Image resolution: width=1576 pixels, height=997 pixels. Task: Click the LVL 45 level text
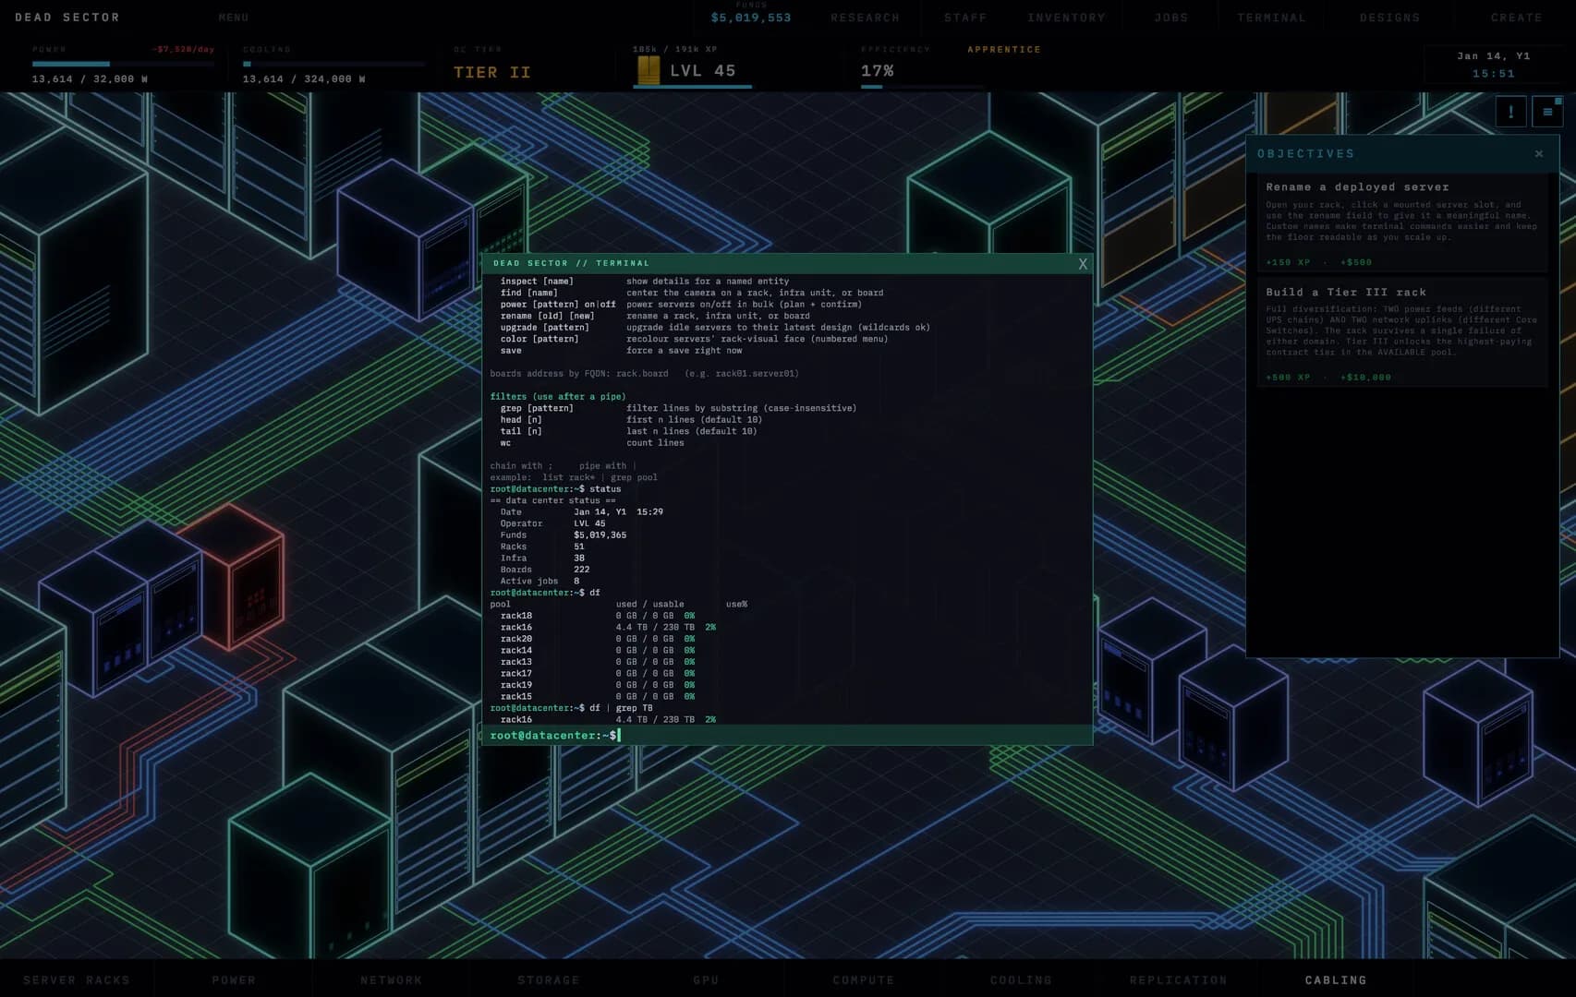(703, 71)
